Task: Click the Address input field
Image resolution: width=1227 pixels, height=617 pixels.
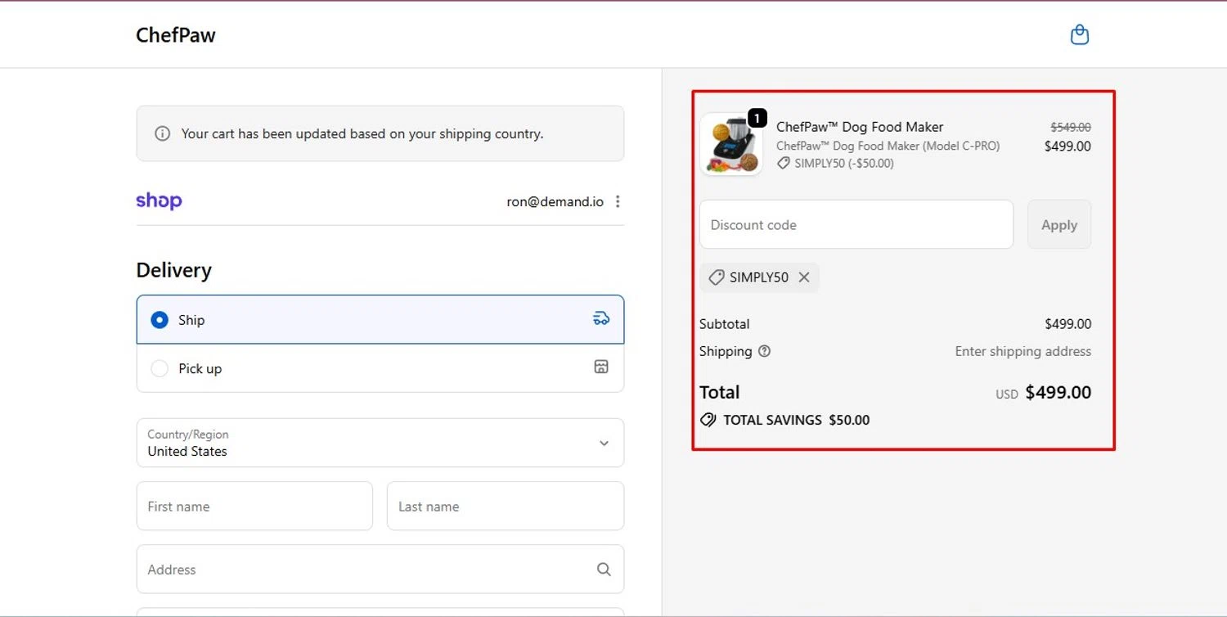Action: coord(380,569)
